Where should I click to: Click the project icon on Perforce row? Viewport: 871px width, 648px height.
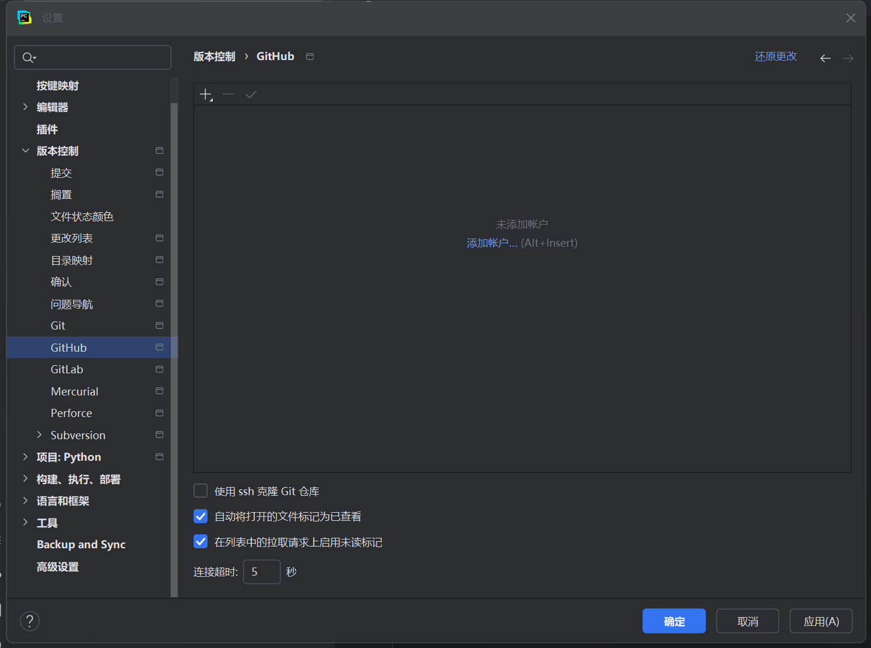click(160, 413)
